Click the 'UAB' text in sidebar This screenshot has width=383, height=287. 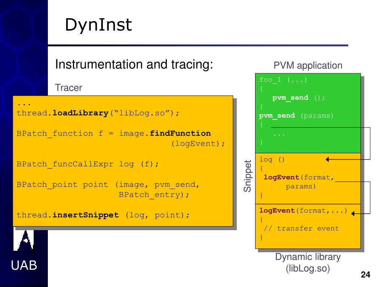click(x=24, y=265)
